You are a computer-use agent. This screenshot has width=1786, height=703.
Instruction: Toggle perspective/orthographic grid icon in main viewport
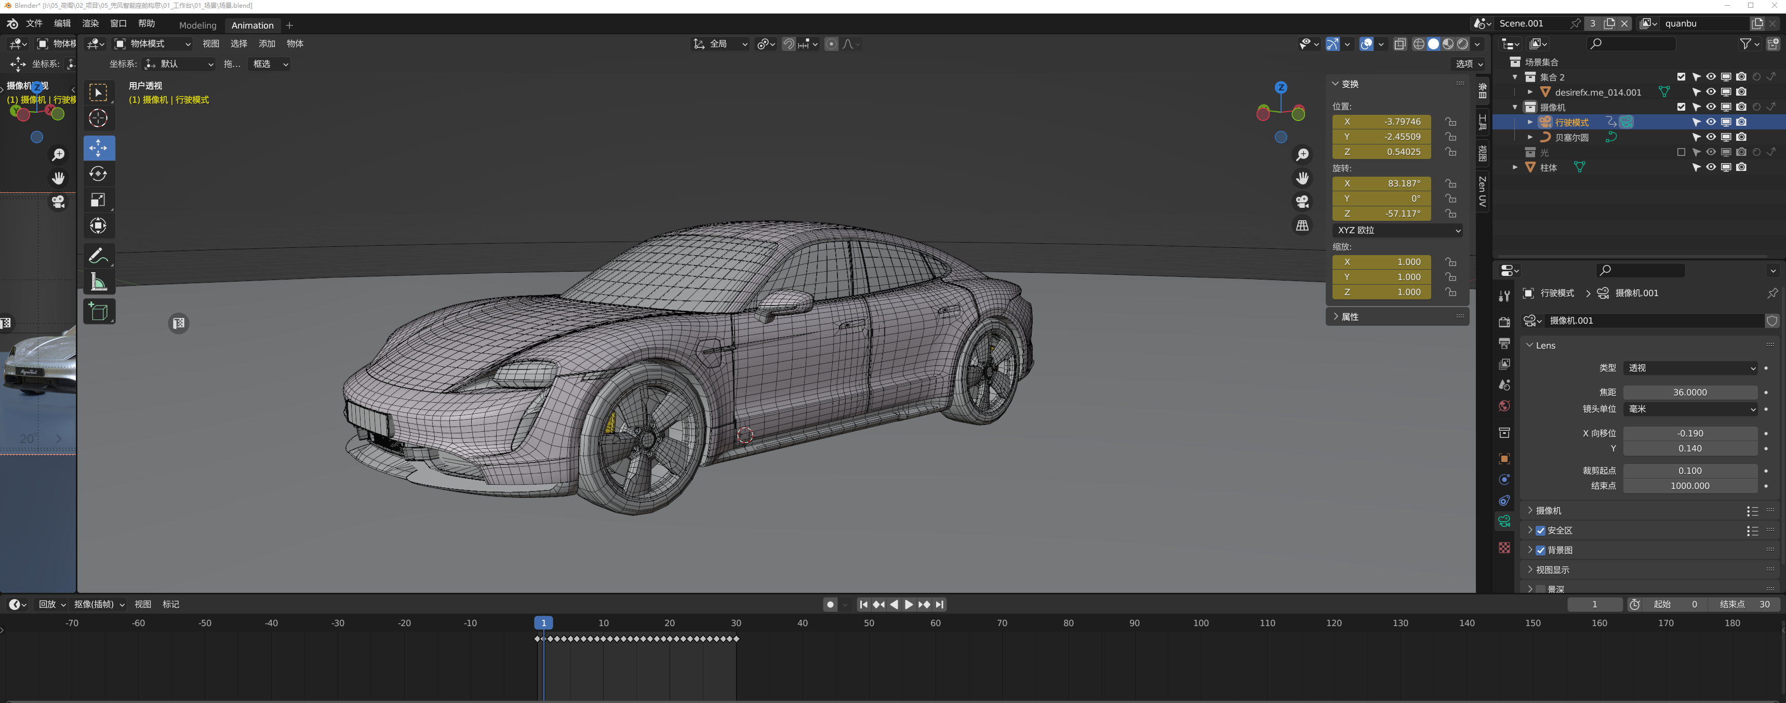click(x=1303, y=226)
